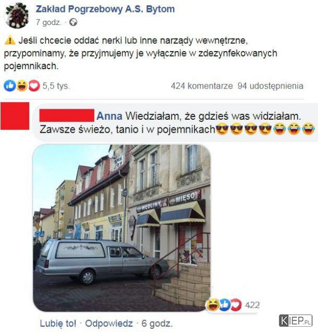The height and width of the screenshot is (332, 318).
Task: Click the Haha reaction under comment photo
Action: [213, 305]
